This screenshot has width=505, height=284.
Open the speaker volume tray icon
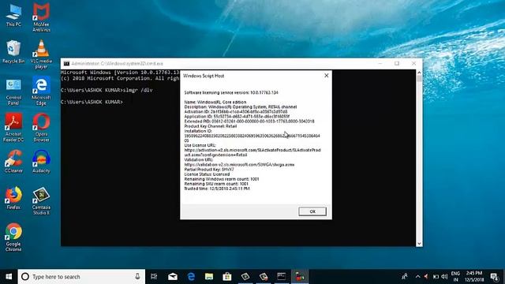point(444,277)
